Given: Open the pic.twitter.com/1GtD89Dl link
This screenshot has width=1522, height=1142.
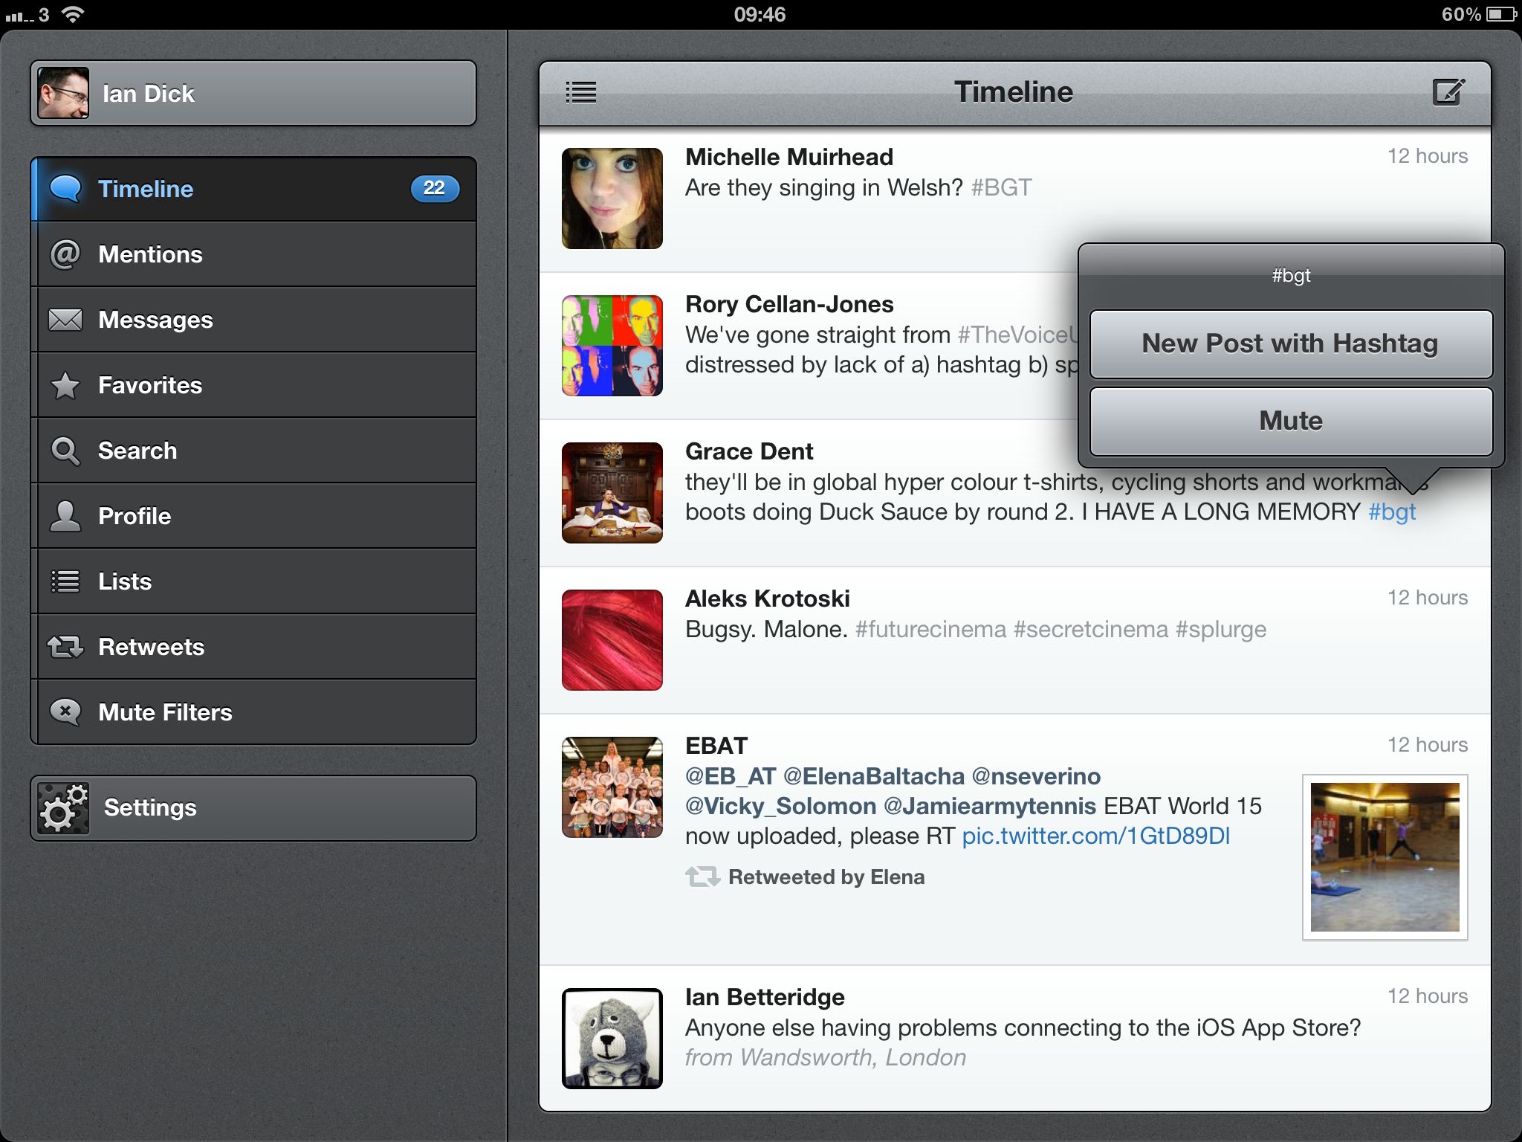Looking at the screenshot, I should [1095, 836].
